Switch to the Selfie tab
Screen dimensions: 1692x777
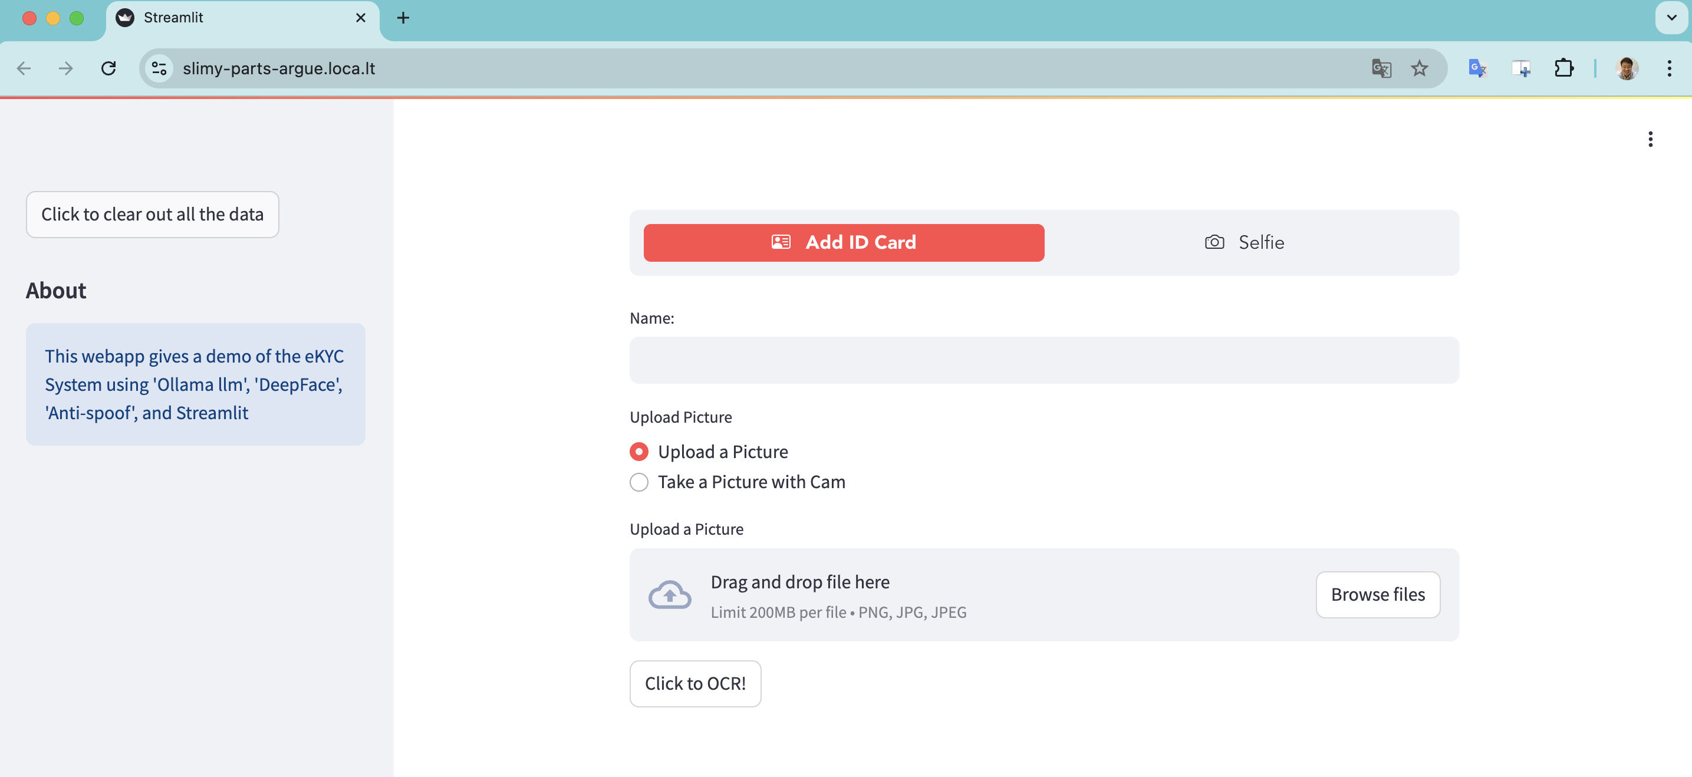pos(1245,242)
